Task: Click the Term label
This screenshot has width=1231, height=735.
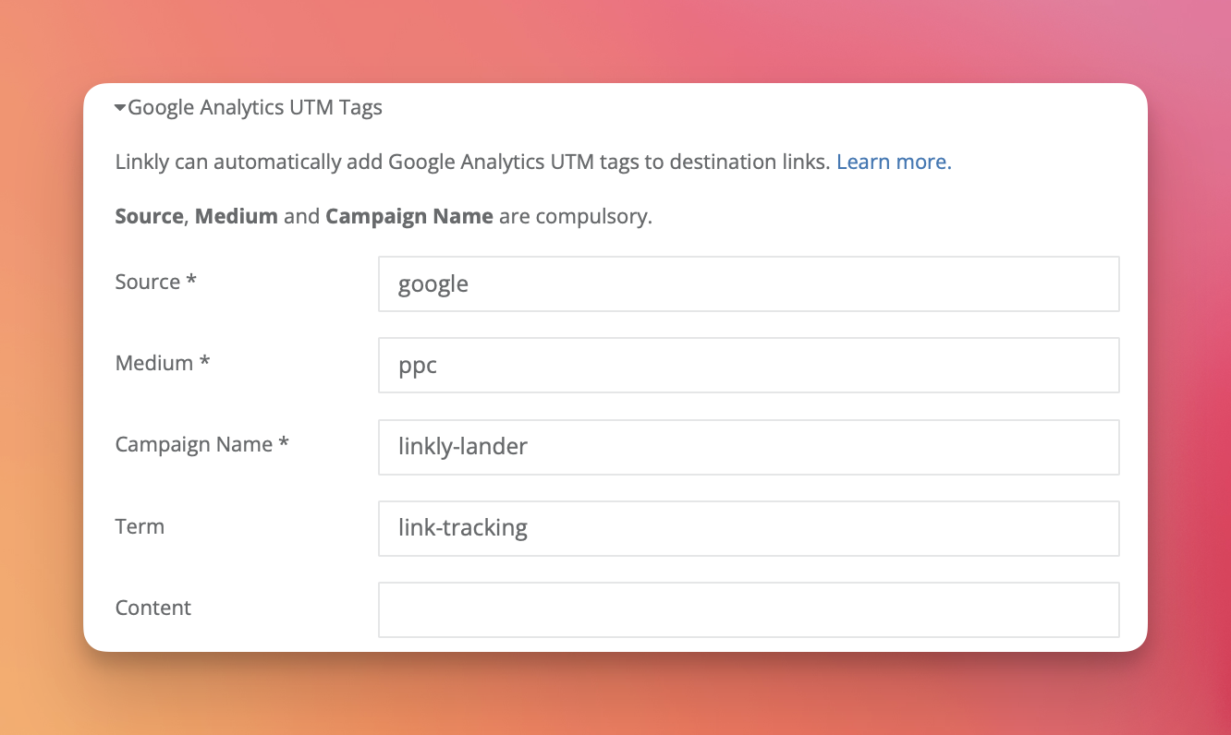Action: [x=140, y=526]
